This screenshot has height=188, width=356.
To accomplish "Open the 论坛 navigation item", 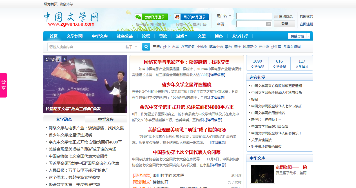I will coord(146,36).
